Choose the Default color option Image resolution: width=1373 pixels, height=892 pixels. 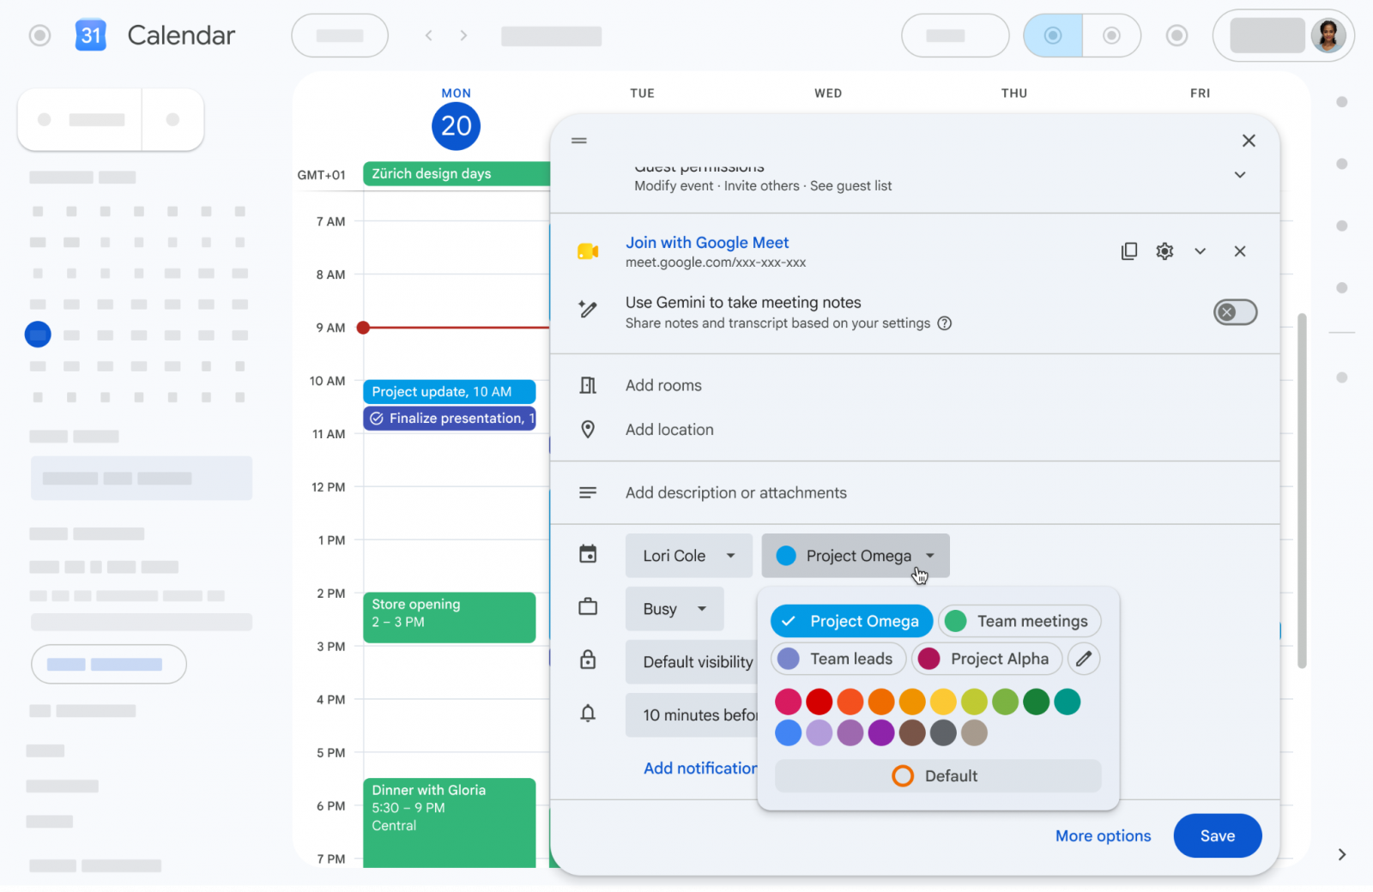(938, 776)
